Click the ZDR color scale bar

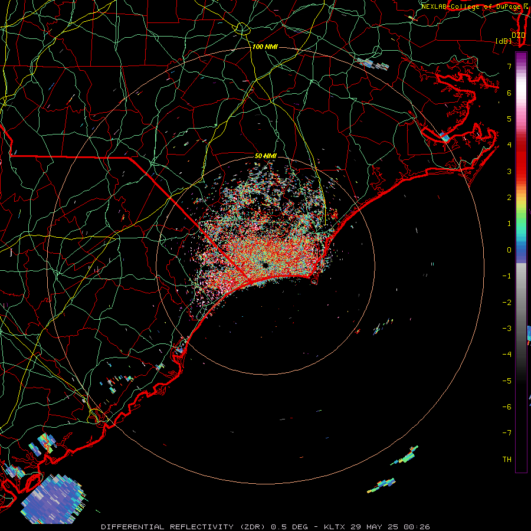[x=521, y=262]
